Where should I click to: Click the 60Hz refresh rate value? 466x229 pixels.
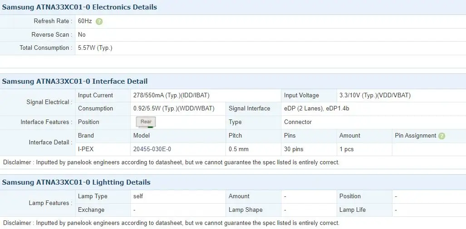click(x=85, y=21)
